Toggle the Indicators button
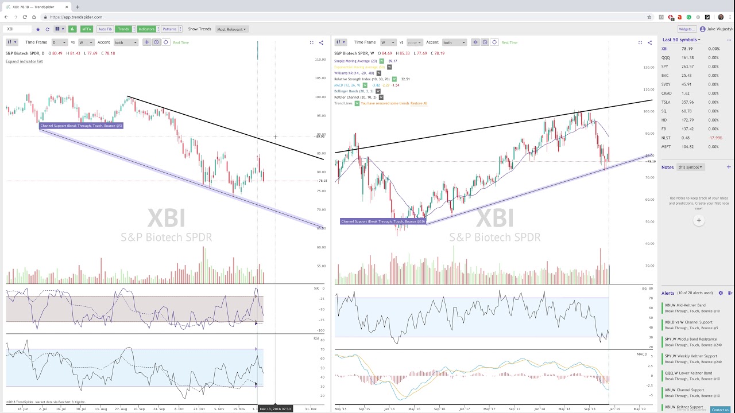 tap(146, 29)
